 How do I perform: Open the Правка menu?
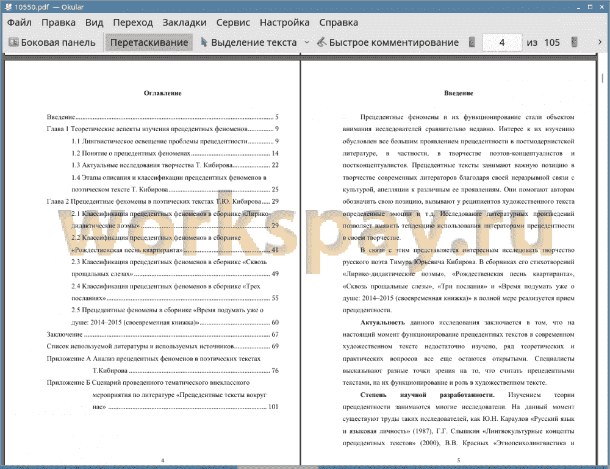tap(59, 23)
